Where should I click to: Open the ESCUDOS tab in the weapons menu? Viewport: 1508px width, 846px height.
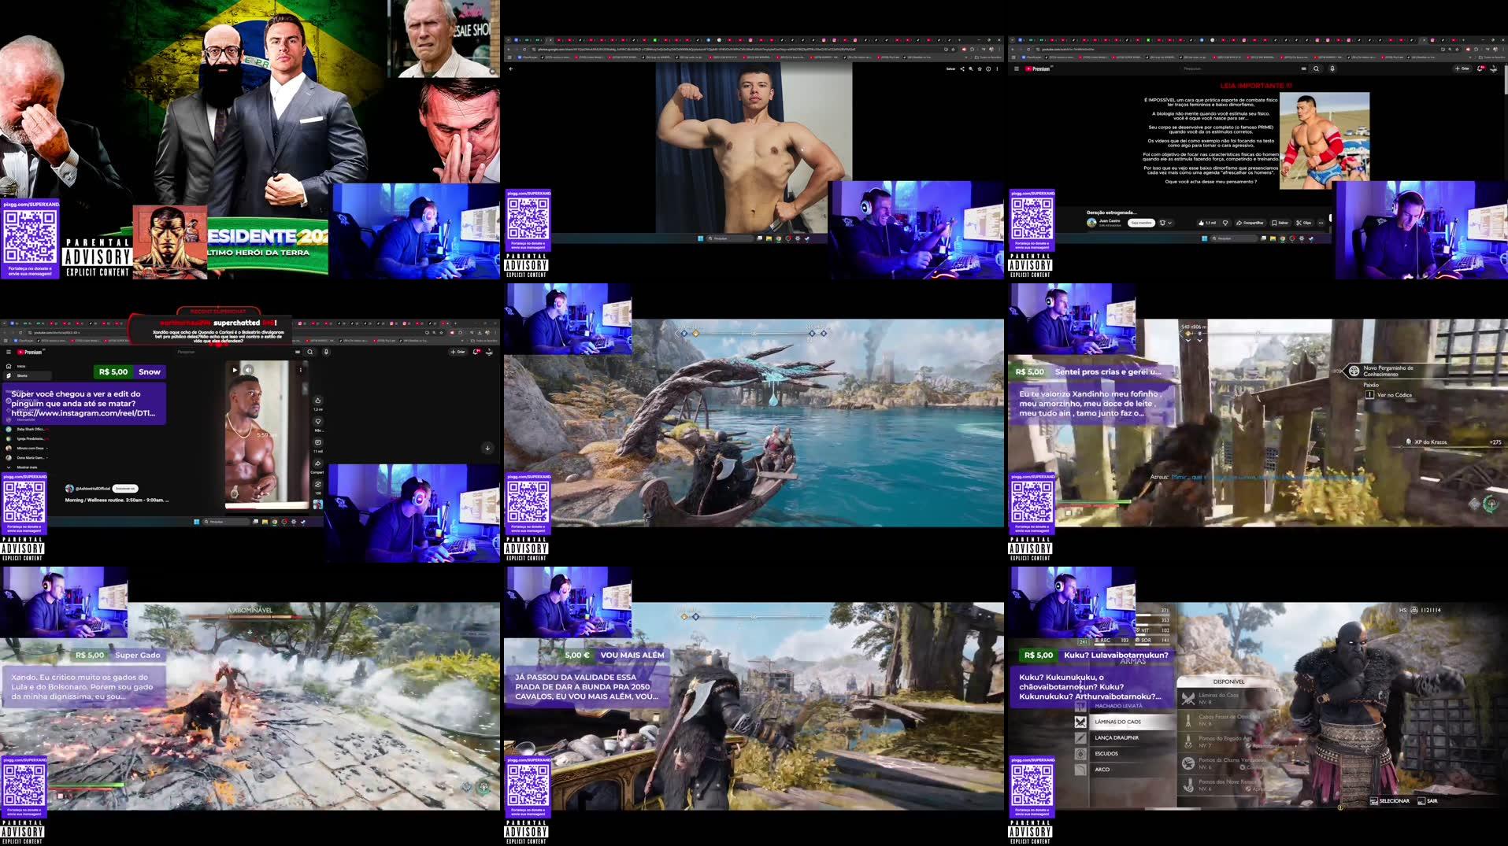tap(1108, 753)
